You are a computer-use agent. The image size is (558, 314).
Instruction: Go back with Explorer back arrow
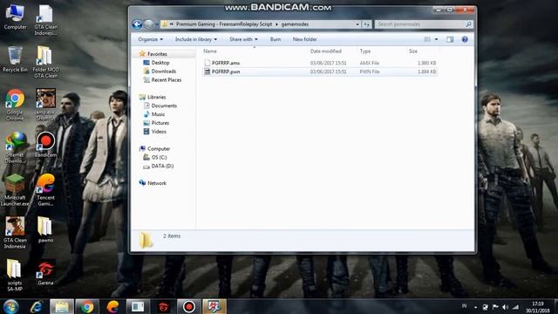[x=137, y=24]
